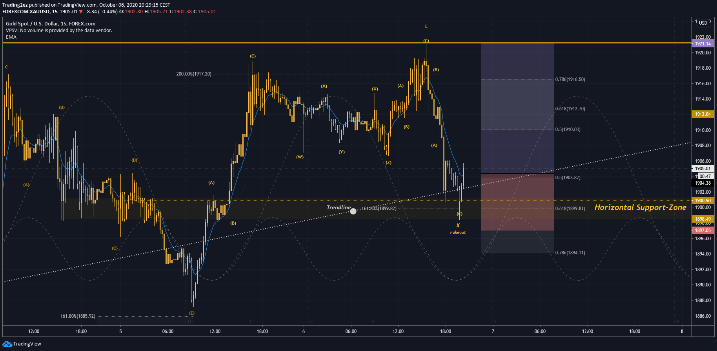Click the (Z) wave label
Image resolution: width=717 pixels, height=351 pixels.
[388, 162]
